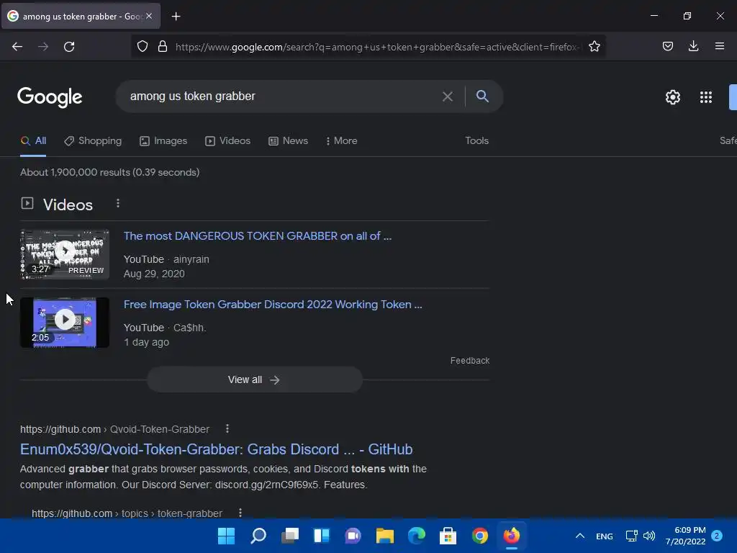737x553 pixels.
Task: Open the Windows Start menu
Action: tap(226, 536)
